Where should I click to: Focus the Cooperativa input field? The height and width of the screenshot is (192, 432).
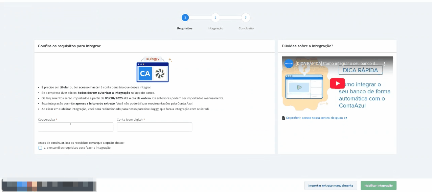pos(75,127)
